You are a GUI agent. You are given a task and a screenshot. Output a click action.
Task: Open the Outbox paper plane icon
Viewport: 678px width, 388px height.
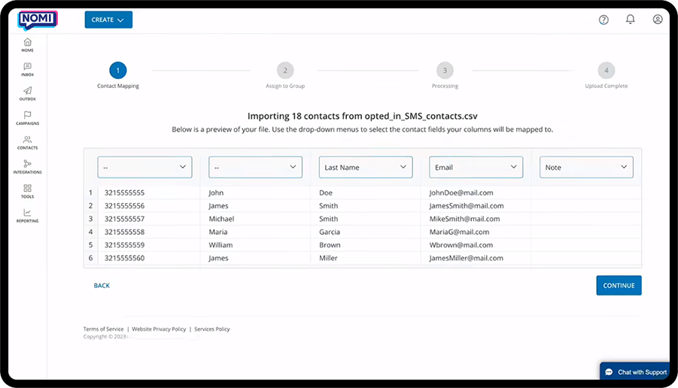pyautogui.click(x=28, y=93)
